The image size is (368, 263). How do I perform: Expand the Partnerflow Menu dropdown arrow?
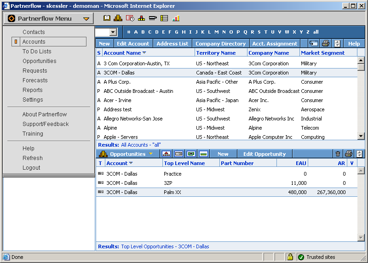click(86, 19)
